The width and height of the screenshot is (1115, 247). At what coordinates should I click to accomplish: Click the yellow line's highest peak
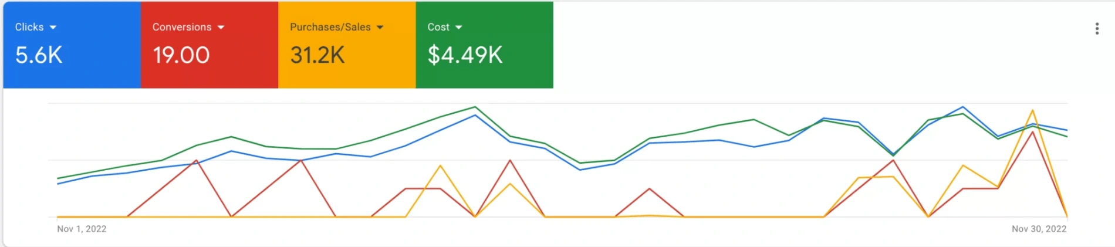[x=1032, y=110]
